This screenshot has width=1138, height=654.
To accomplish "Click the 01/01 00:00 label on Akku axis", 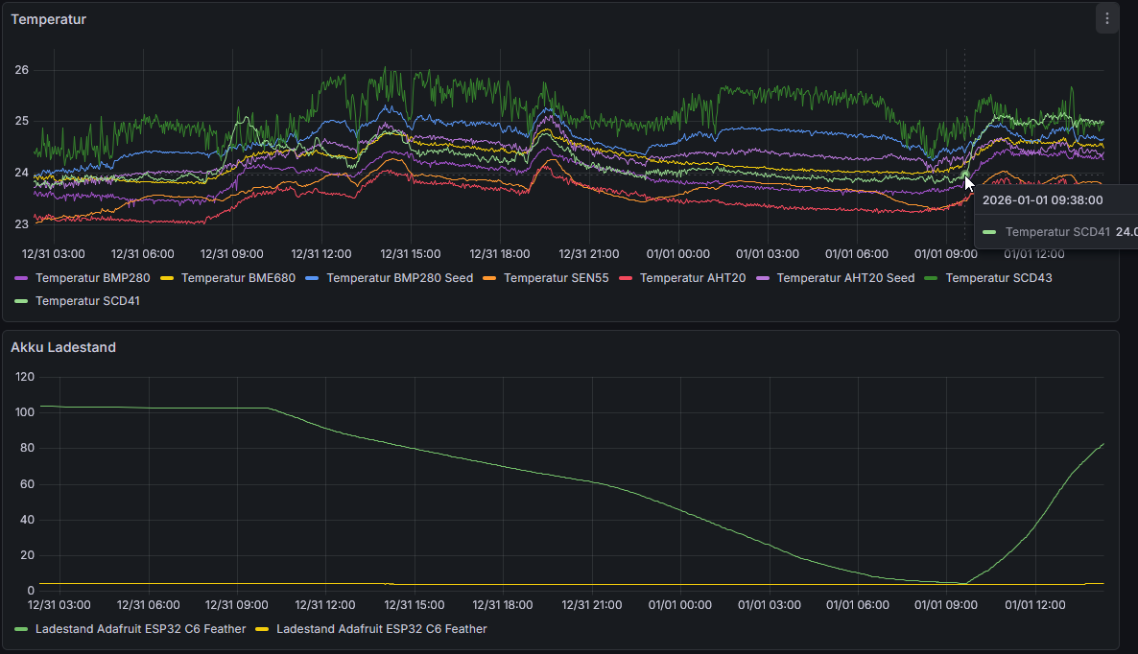I will 680,605.
